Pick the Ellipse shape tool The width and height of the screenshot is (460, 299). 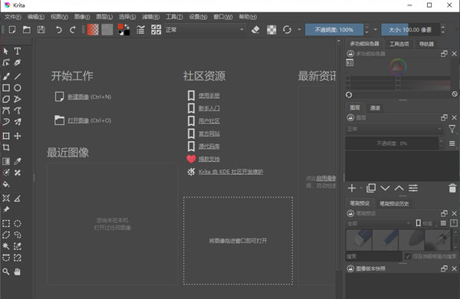point(18,87)
